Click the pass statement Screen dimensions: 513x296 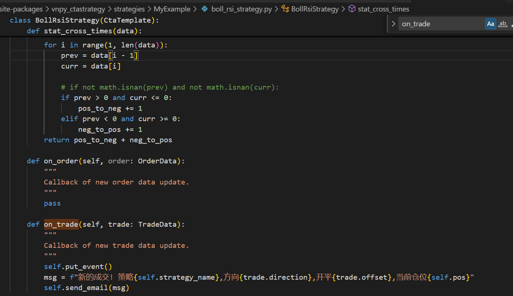point(52,203)
